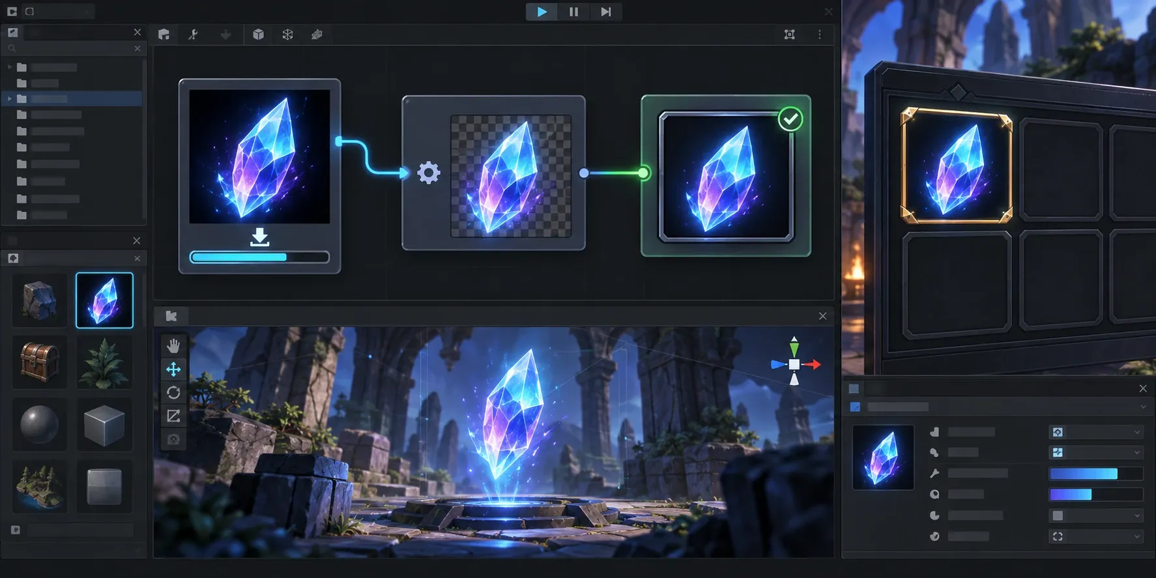Viewport: 1156px width, 578px height.
Task: Switch to the wireframe cube icon
Action: point(287,35)
